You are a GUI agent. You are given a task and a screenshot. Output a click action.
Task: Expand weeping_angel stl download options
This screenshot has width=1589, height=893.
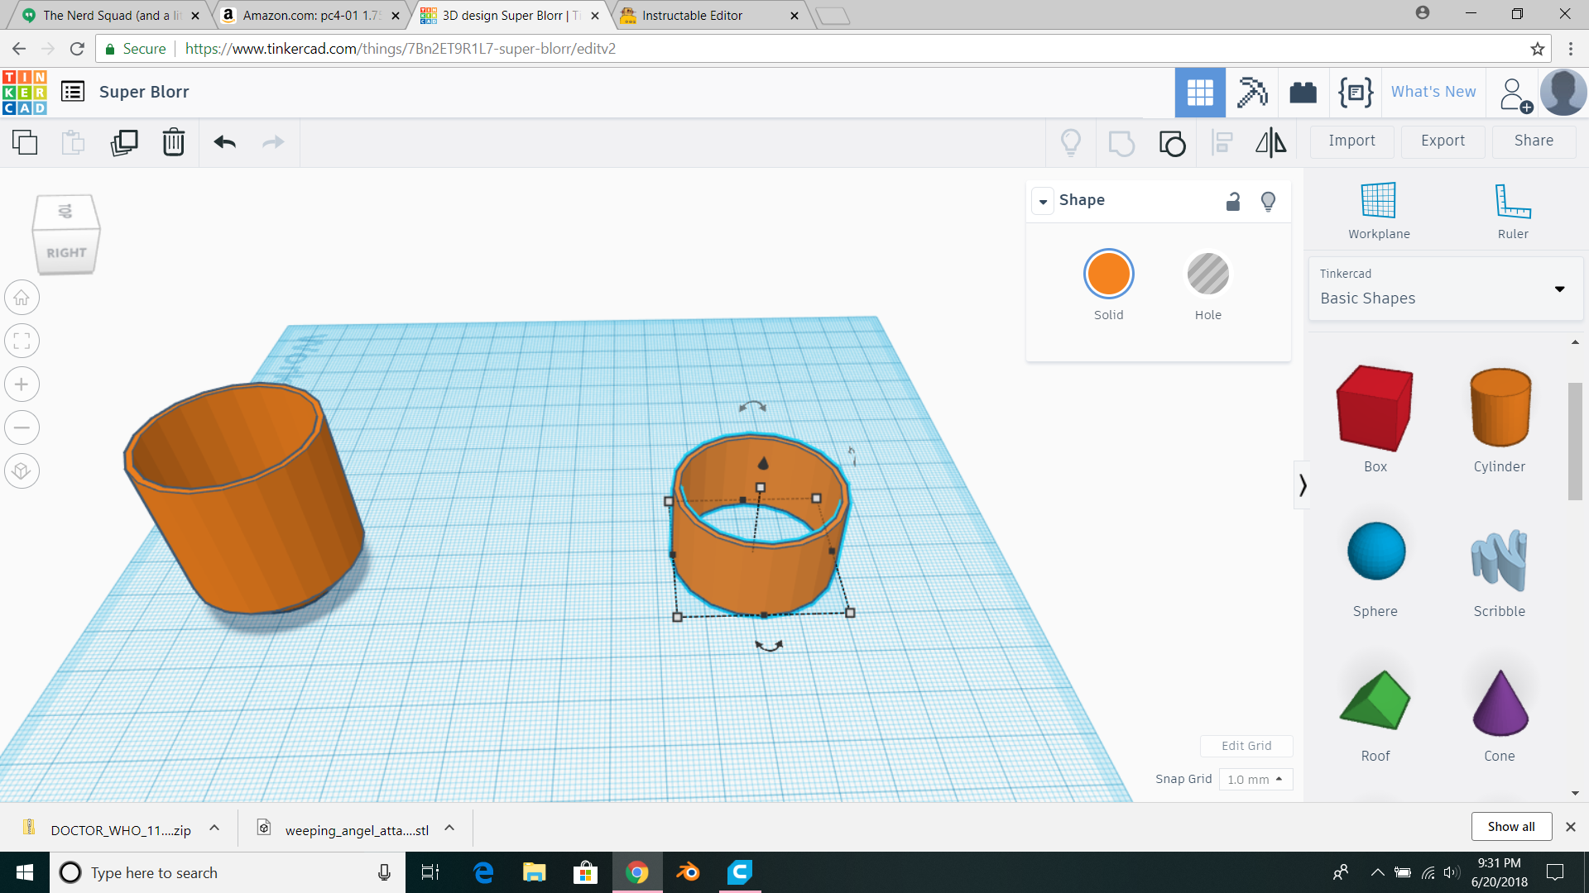[x=449, y=829]
